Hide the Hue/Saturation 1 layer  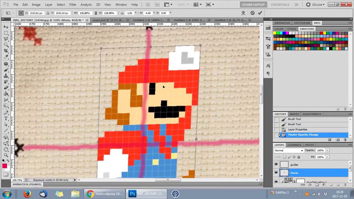[x=276, y=181]
